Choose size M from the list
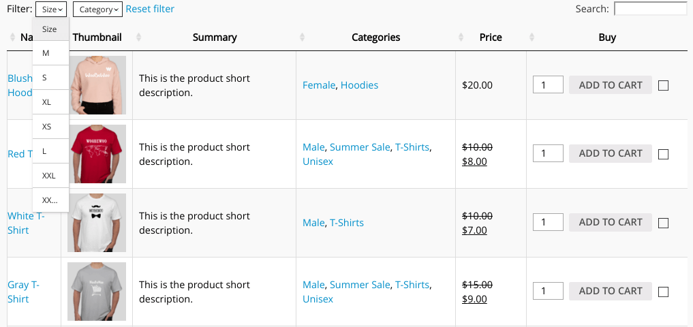 (x=51, y=53)
